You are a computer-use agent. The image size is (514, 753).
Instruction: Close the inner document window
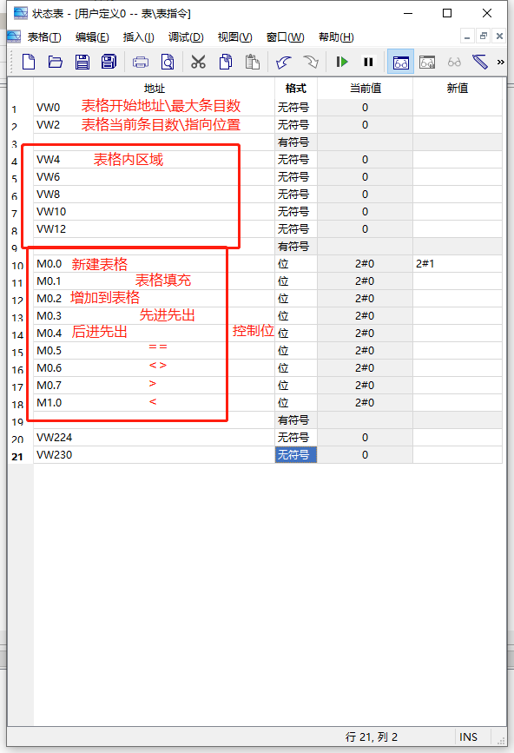click(x=499, y=36)
